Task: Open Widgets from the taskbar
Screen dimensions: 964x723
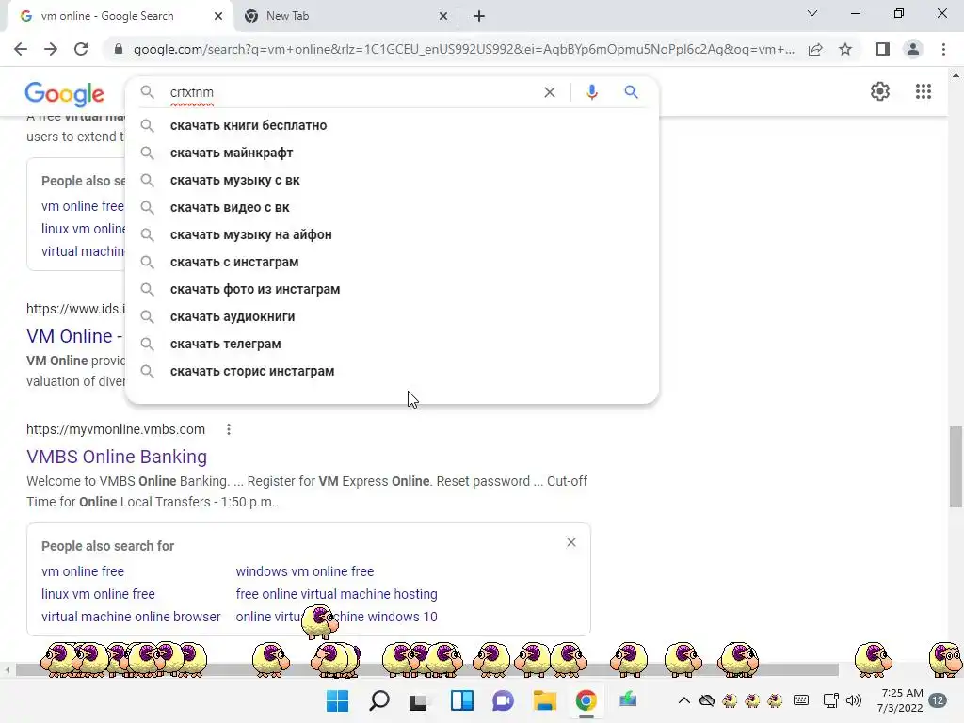Action: click(x=461, y=700)
